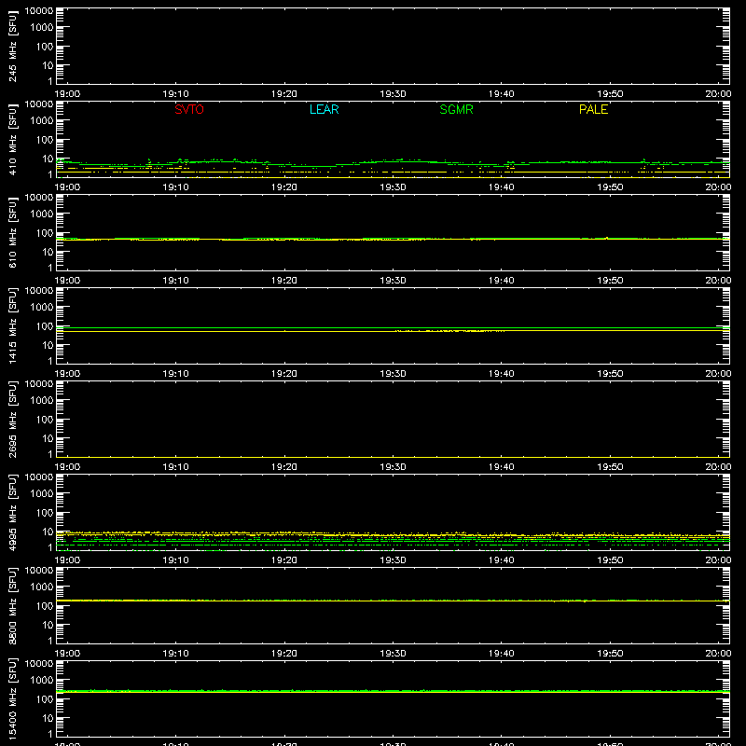Click the green SGMR legend label

click(456, 109)
